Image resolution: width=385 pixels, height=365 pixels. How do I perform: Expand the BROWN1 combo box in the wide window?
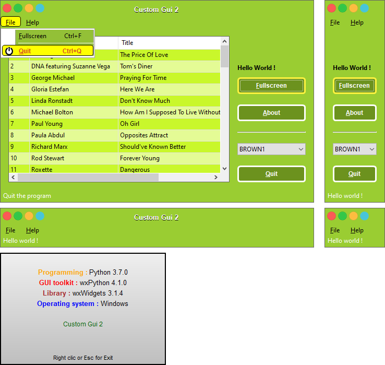300,149
